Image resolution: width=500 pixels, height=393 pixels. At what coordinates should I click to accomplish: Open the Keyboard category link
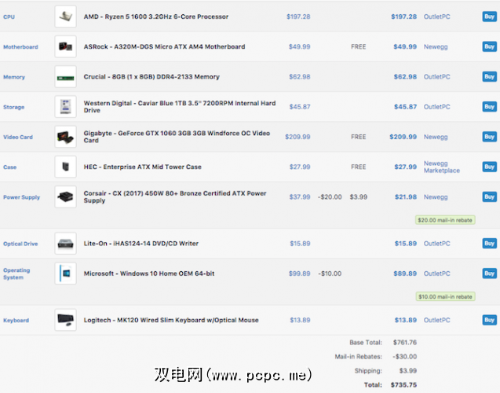click(x=16, y=320)
